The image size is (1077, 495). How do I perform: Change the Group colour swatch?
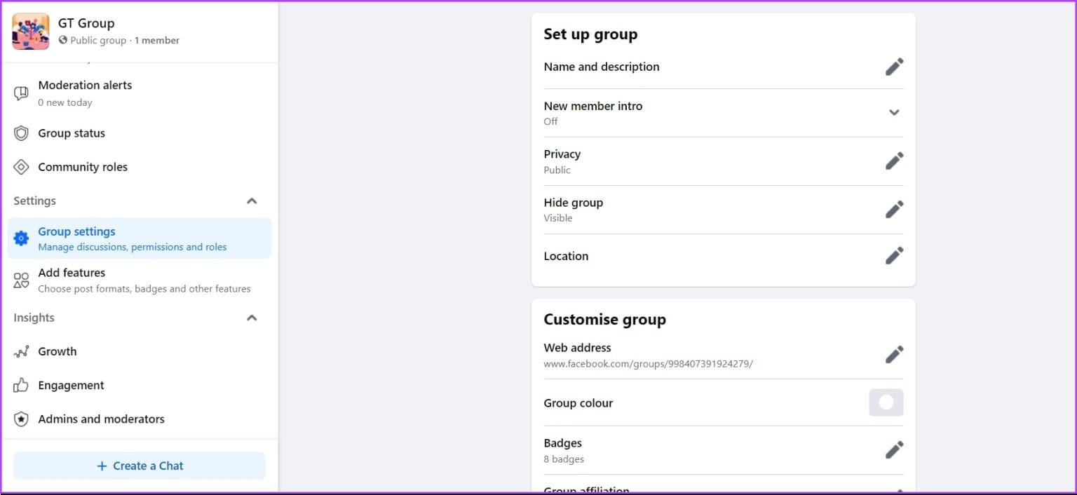click(x=886, y=402)
